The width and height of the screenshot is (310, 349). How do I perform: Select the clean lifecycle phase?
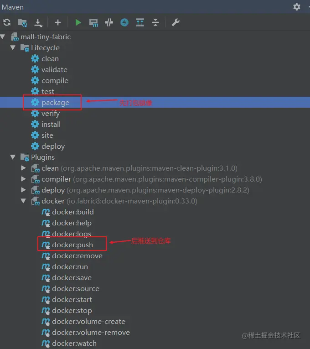click(x=50, y=59)
